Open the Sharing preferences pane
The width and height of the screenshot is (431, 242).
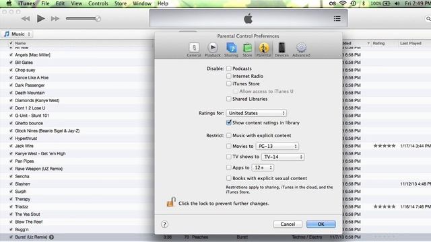coord(231,50)
